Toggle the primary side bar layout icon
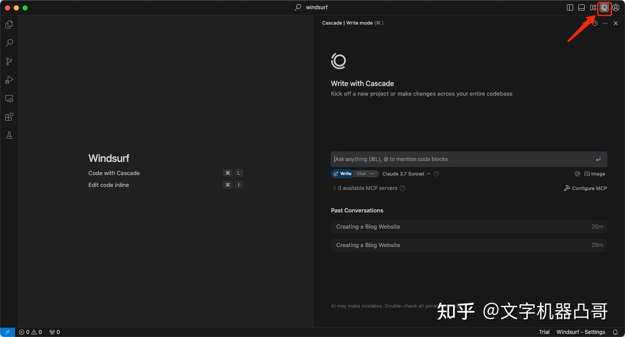 570,7
